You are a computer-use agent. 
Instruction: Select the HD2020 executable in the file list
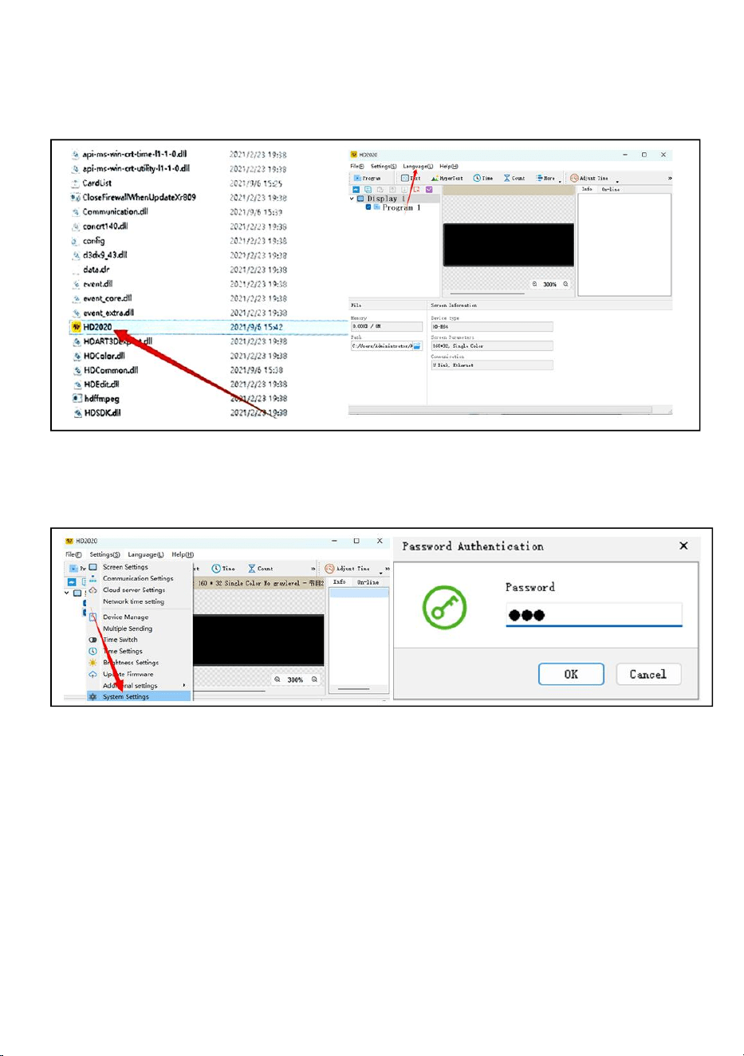[97, 327]
